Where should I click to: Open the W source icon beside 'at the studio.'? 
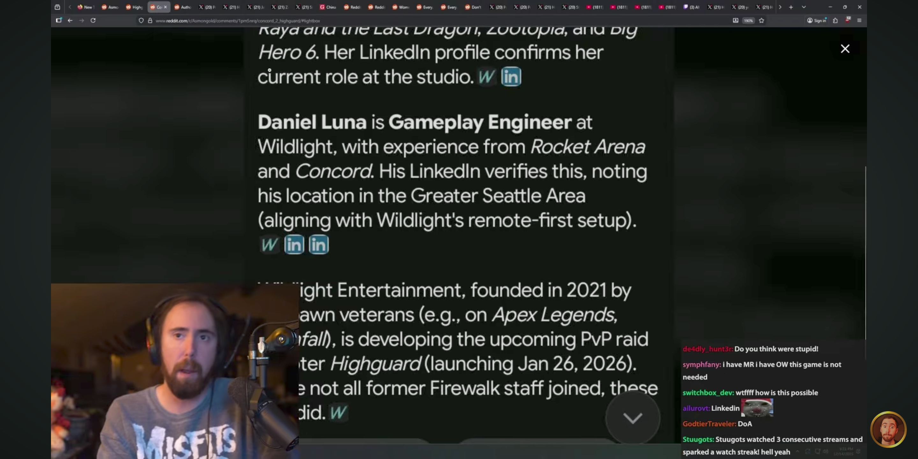tap(486, 76)
